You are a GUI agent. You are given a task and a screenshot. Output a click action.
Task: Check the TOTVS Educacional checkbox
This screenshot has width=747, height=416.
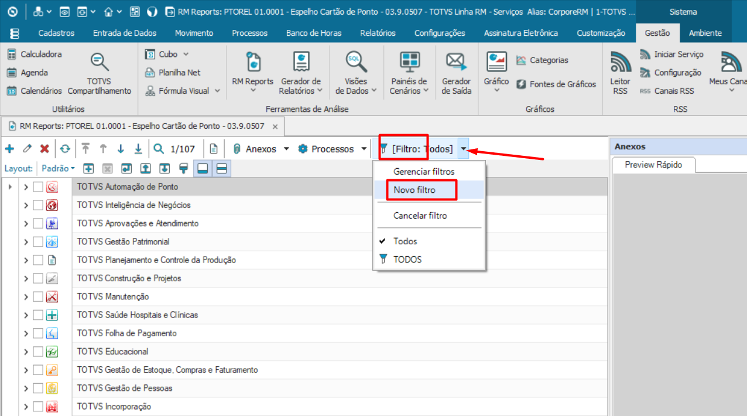click(38, 352)
